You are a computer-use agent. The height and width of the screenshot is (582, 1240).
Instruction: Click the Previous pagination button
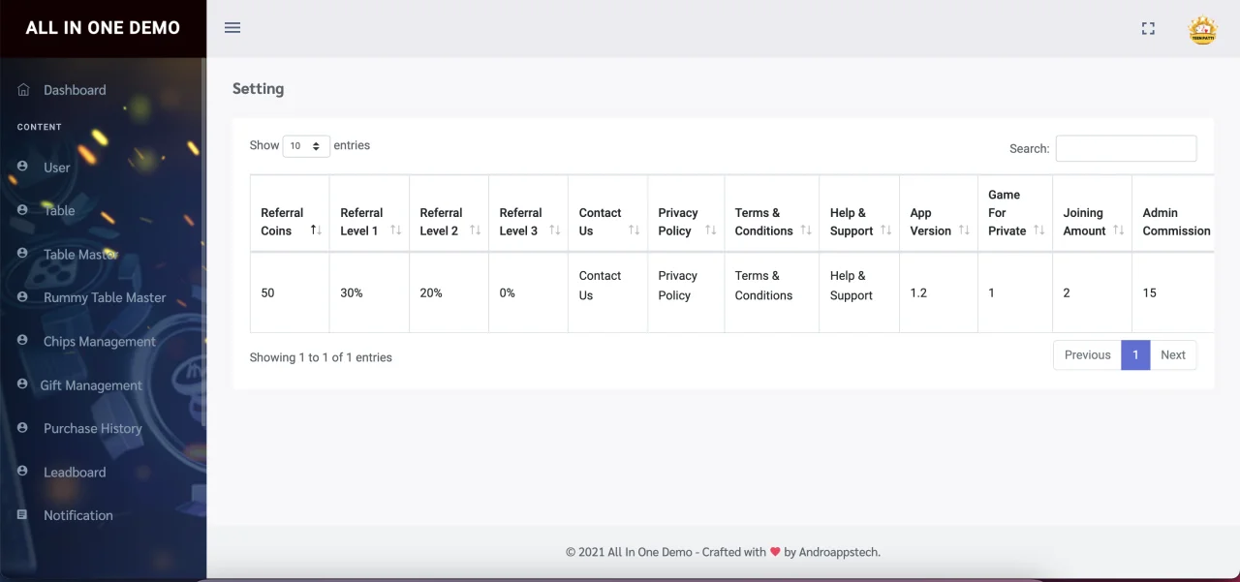1087,355
